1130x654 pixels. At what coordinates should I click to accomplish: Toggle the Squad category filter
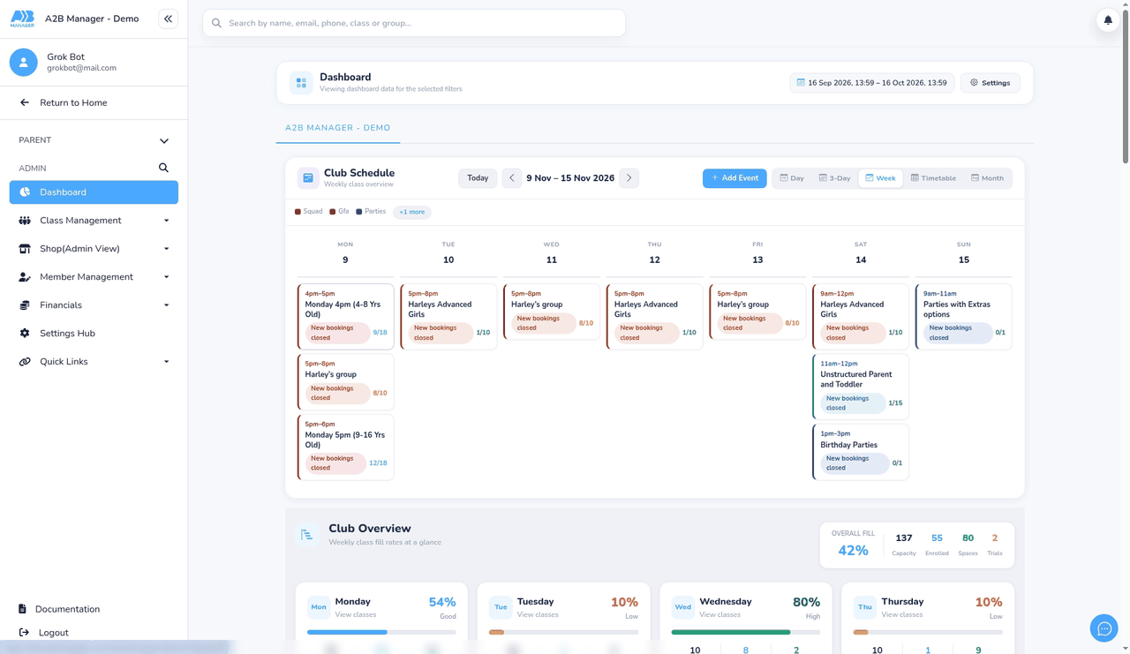tap(308, 212)
